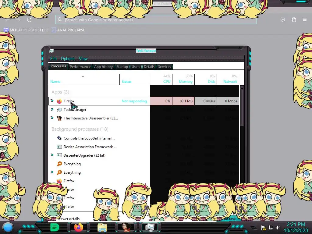This screenshot has height=234, width=312.
Task: Select "Background processes (18)" group header
Action: pyautogui.click(x=80, y=129)
